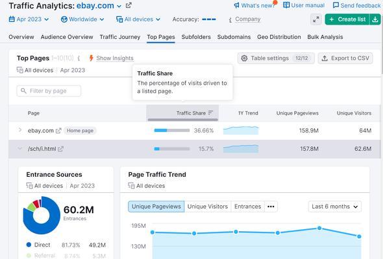
Task: Collapse the /sch/i.html row
Action: [19, 148]
